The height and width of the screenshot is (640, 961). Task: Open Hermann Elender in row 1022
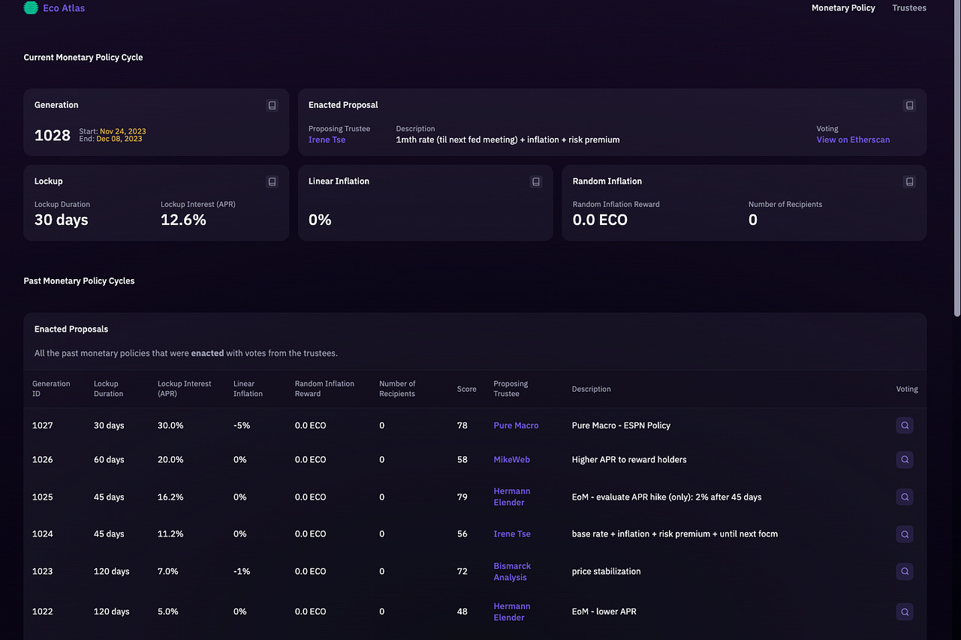tap(512, 611)
